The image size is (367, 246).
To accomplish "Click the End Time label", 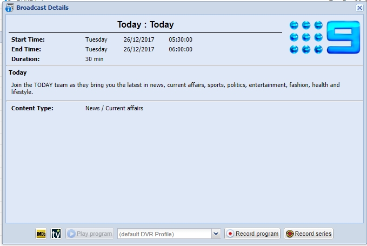I will pyautogui.click(x=26, y=49).
